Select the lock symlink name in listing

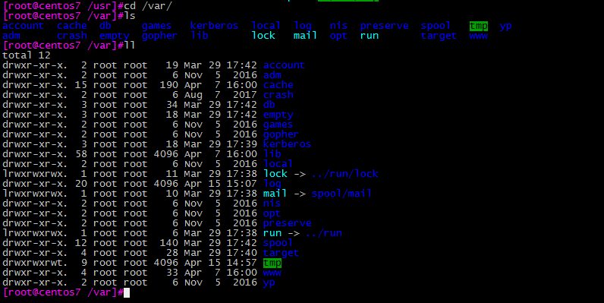(275, 174)
